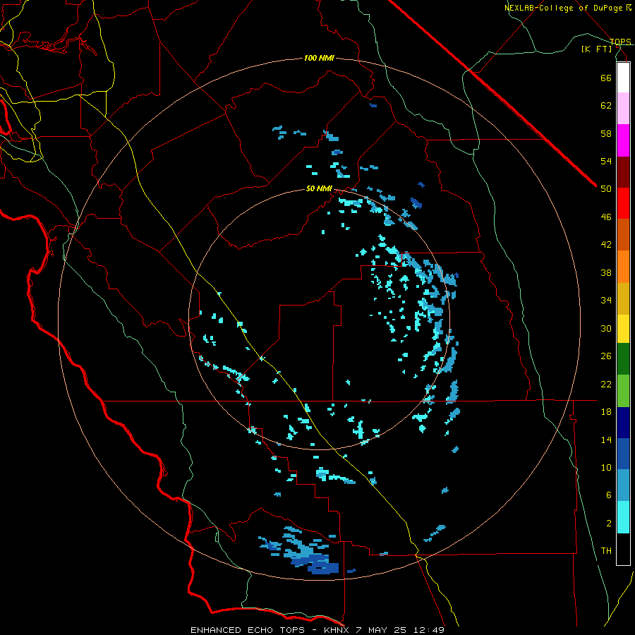Image resolution: width=635 pixels, height=635 pixels.
Task: Click the dark red legend color block
Action: 623,173
